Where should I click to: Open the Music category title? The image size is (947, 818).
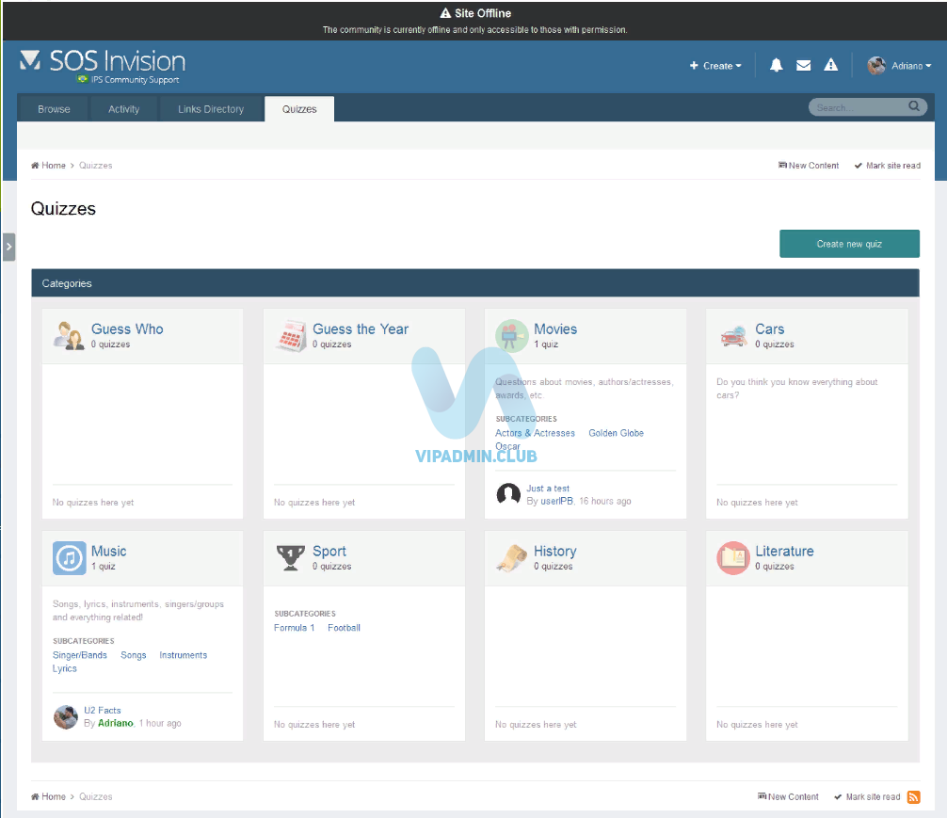[x=108, y=551]
